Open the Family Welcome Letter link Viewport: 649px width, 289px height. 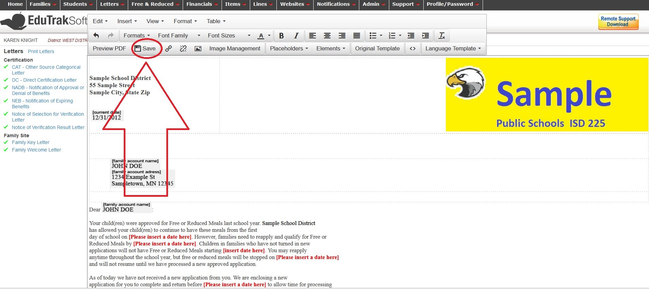tap(36, 150)
